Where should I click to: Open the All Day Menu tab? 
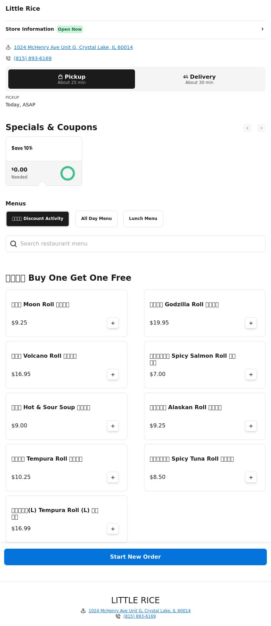pos(96,219)
